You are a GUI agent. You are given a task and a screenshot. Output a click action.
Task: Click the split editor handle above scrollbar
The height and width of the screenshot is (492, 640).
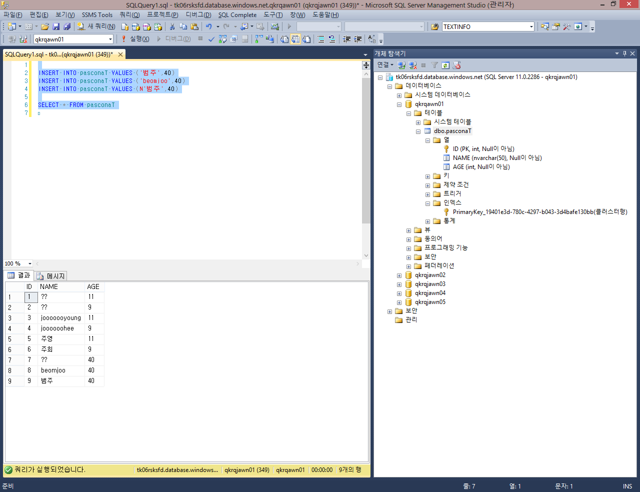coord(366,65)
